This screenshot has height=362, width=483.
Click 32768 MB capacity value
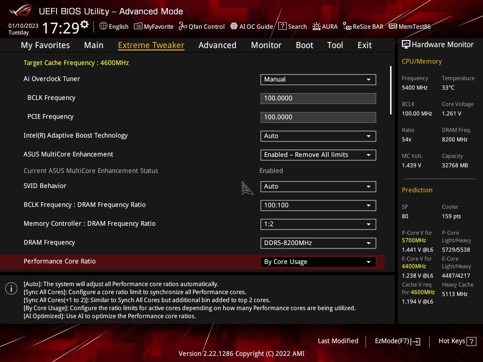point(455,165)
